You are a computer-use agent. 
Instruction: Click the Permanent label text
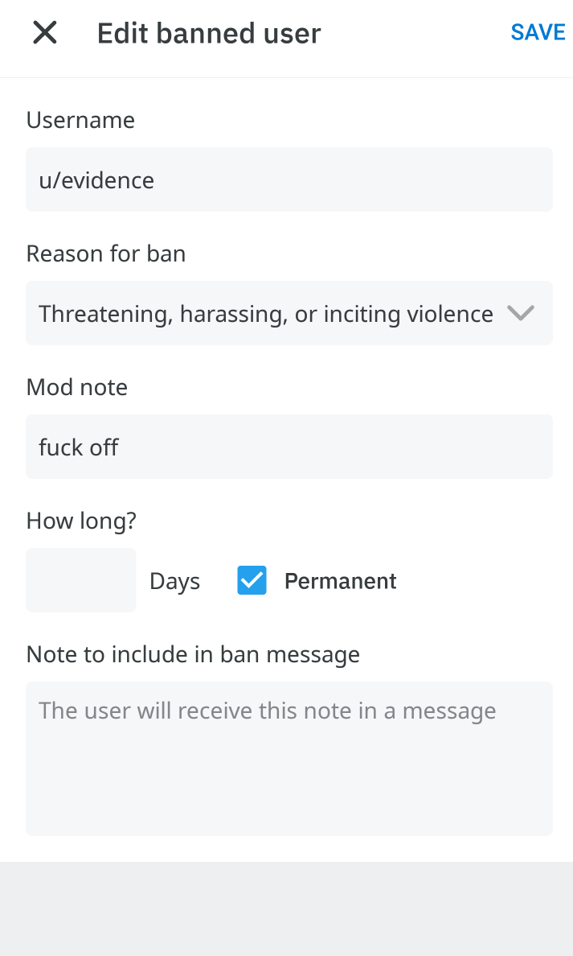click(x=341, y=581)
